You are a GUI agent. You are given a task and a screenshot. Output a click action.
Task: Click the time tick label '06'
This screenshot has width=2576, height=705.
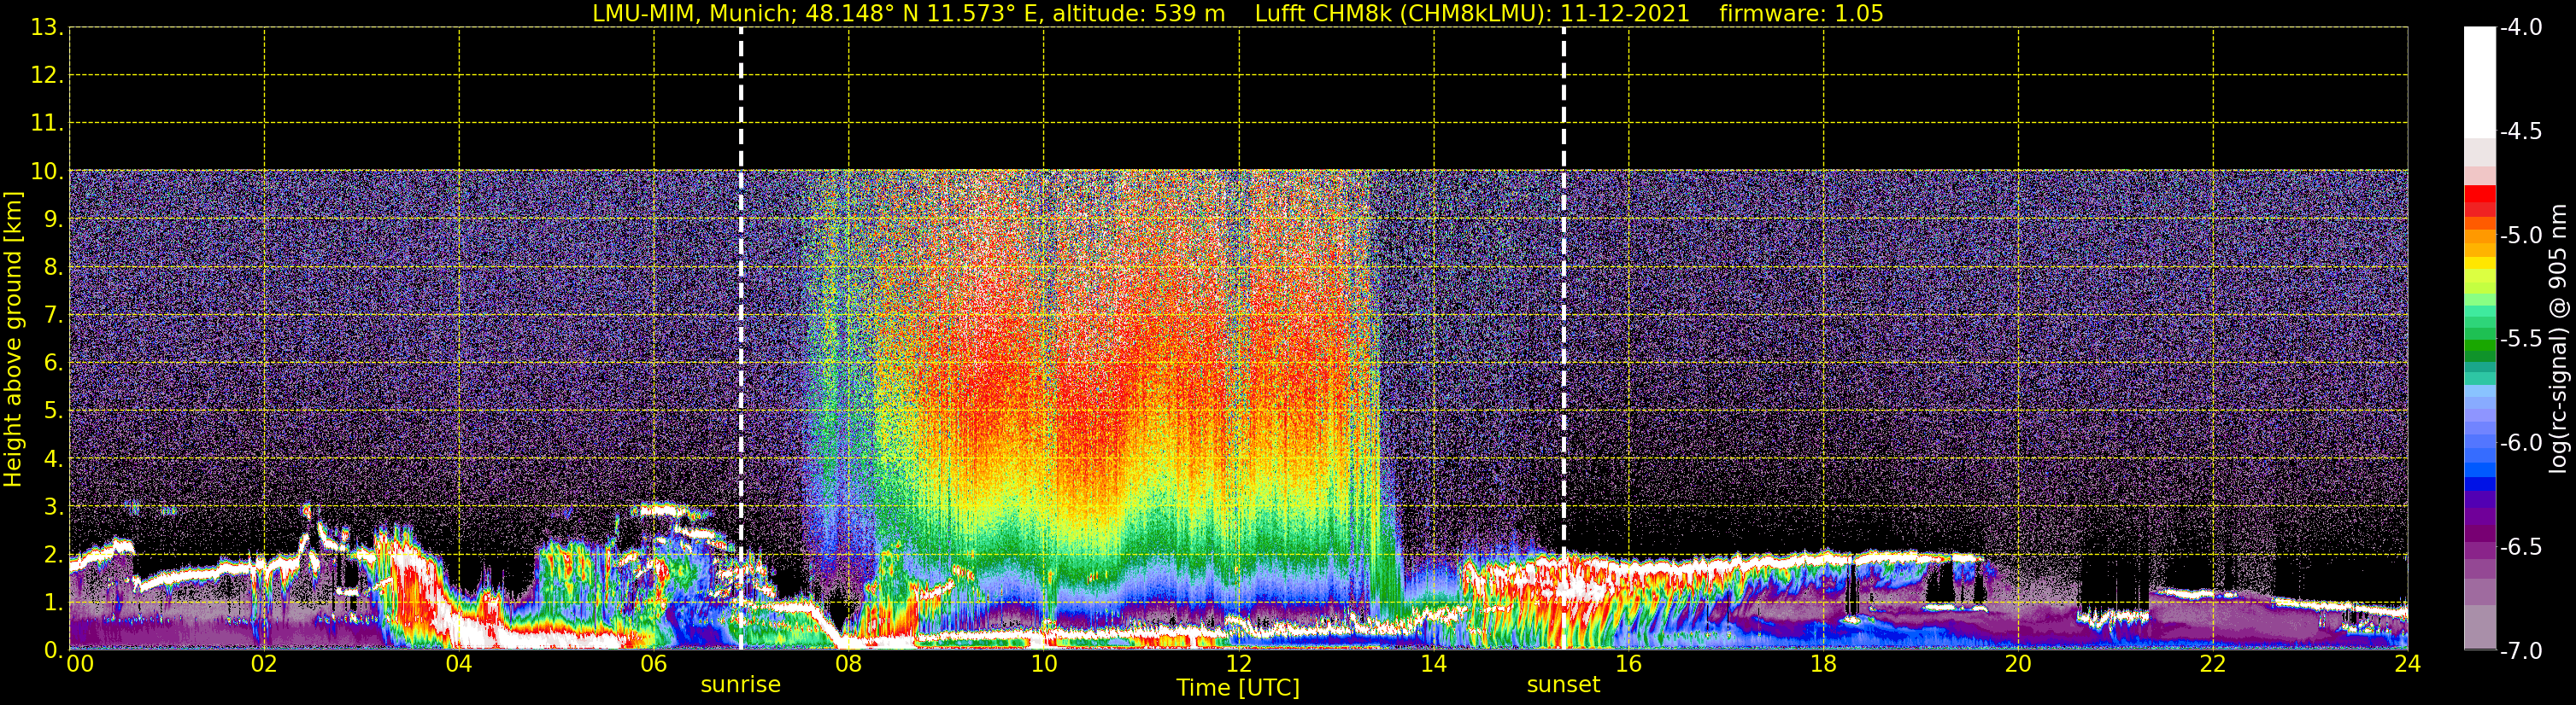pyautogui.click(x=653, y=664)
